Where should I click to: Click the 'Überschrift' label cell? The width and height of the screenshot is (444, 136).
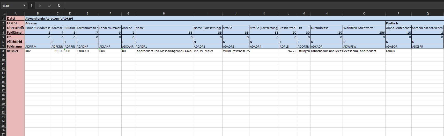pos(16,28)
